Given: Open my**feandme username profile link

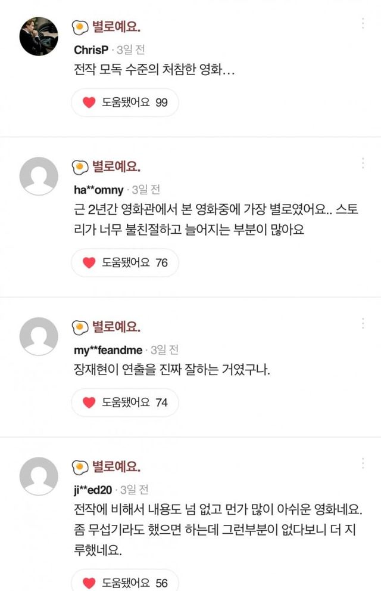Looking at the screenshot, I should point(108,350).
